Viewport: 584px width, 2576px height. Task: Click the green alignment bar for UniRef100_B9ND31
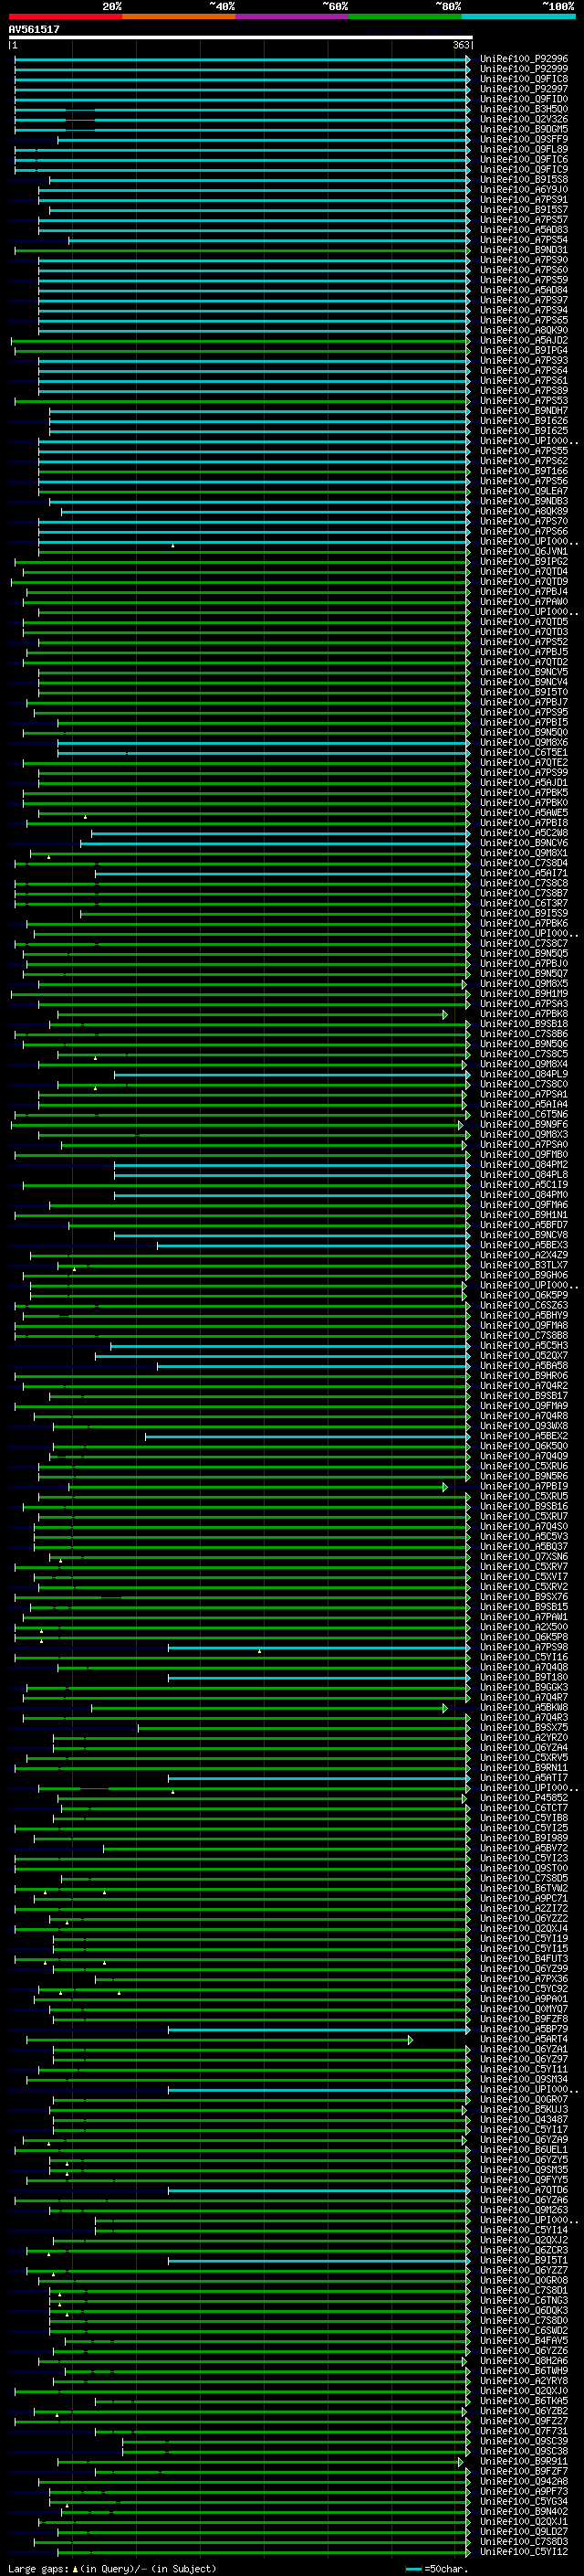click(242, 250)
